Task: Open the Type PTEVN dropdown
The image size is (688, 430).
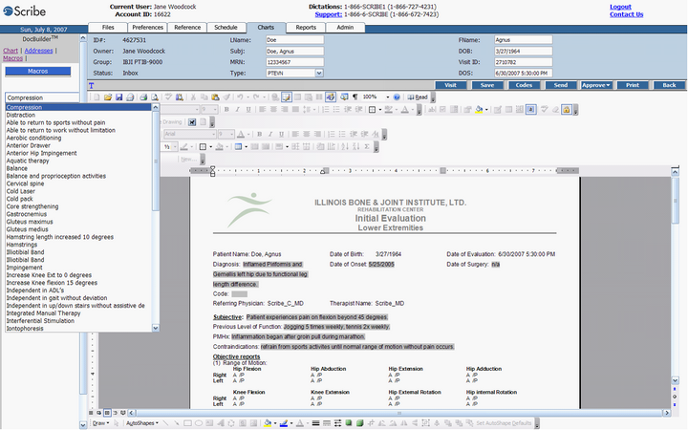Action: (319, 73)
